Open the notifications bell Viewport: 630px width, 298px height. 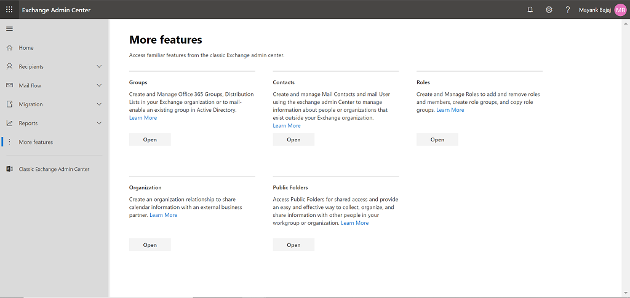coord(530,10)
